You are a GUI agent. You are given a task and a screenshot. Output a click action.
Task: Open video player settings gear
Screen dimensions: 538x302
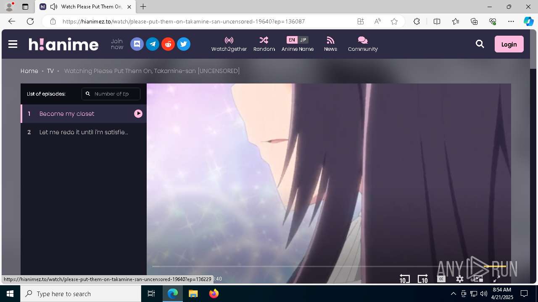click(x=460, y=279)
